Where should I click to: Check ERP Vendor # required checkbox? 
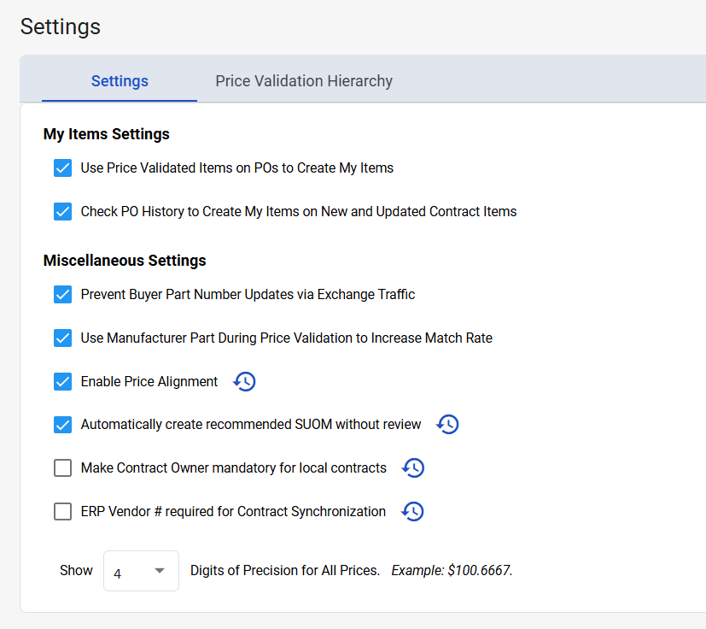click(62, 511)
